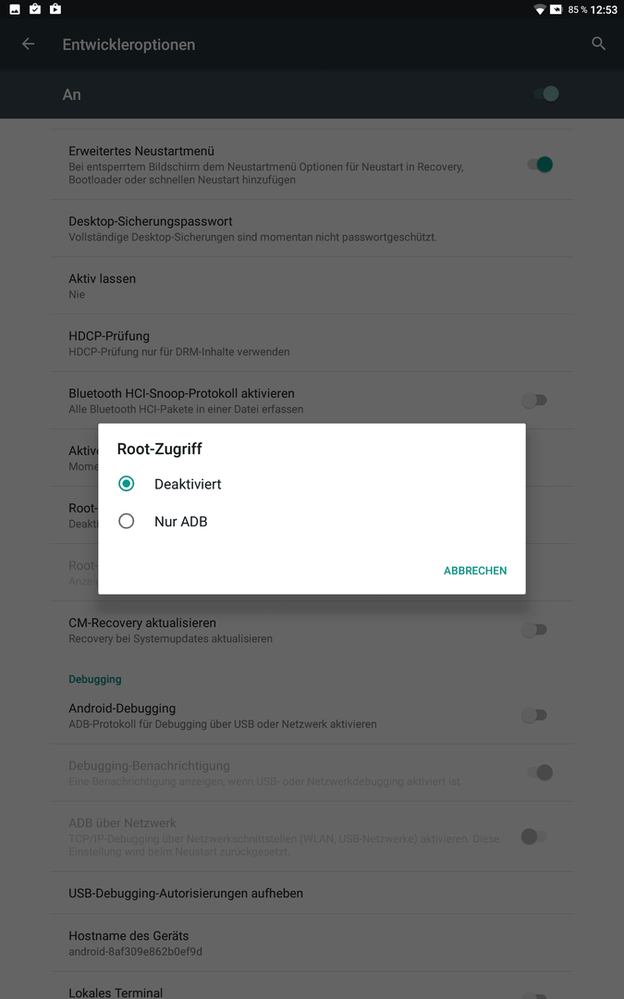Screen dimensions: 624x999
Task: Tap the Play Store notification icon
Action: pos(55,9)
